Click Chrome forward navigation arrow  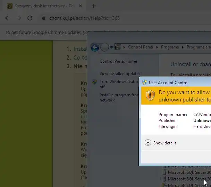pos(19,18)
